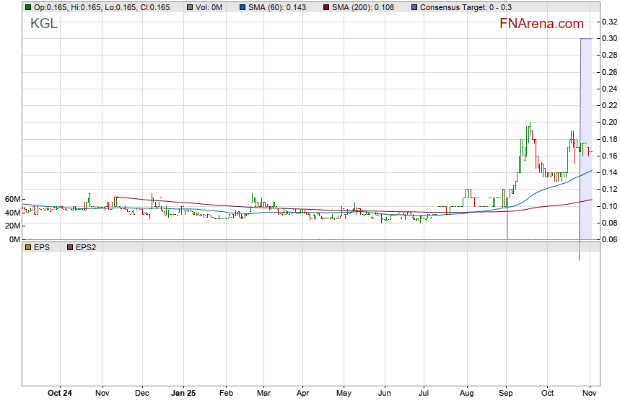Image resolution: width=620 pixels, height=408 pixels.
Task: Select the Oct 24 date axis label
Action: [x=60, y=394]
